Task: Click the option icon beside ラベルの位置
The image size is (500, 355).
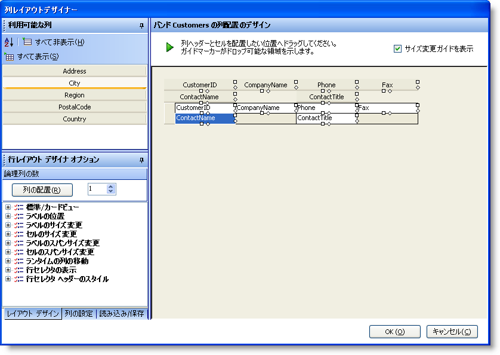Action: (17, 216)
